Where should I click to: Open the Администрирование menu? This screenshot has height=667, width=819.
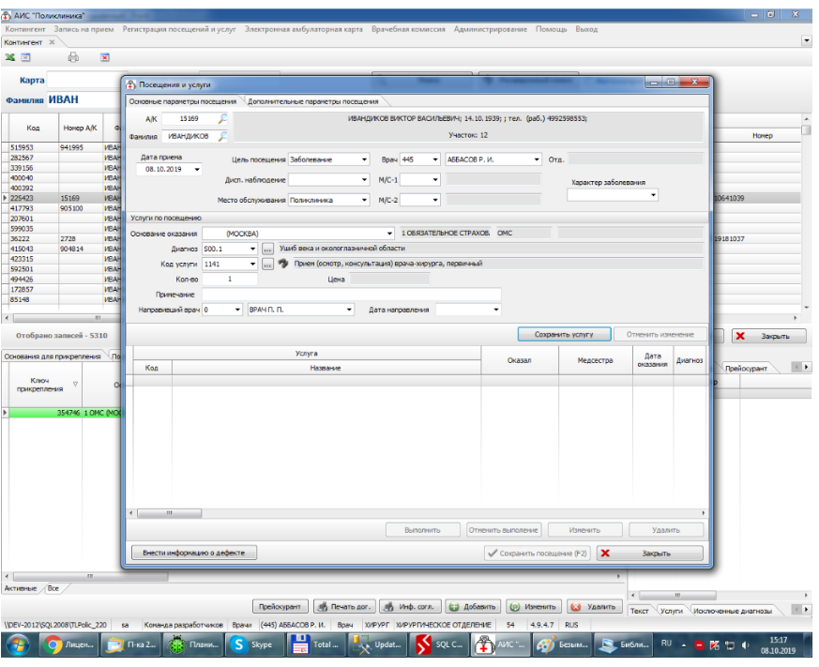pos(490,29)
